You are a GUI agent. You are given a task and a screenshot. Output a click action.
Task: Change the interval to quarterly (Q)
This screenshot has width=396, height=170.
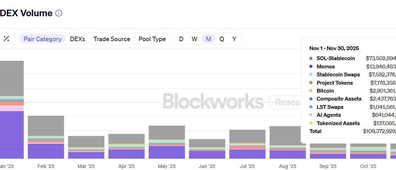click(222, 39)
